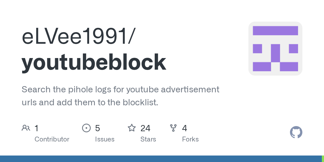The height and width of the screenshot is (162, 324).
Task: Open the purple identicon avatar image
Action: [x=275, y=49]
